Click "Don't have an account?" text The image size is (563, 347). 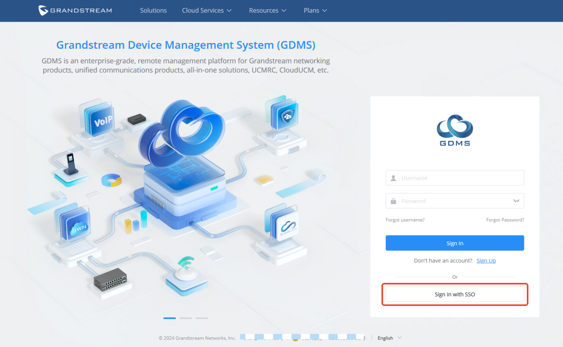[443, 261]
